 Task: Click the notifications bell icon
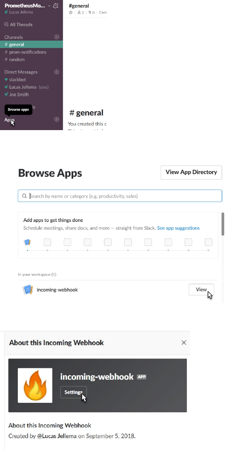tap(56, 6)
